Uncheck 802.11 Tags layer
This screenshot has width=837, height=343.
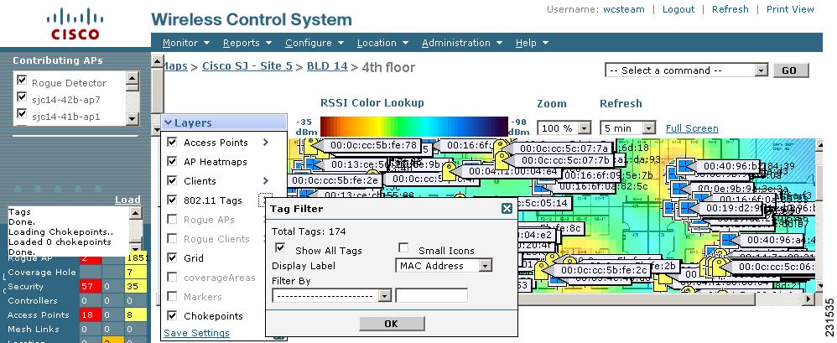[172, 200]
